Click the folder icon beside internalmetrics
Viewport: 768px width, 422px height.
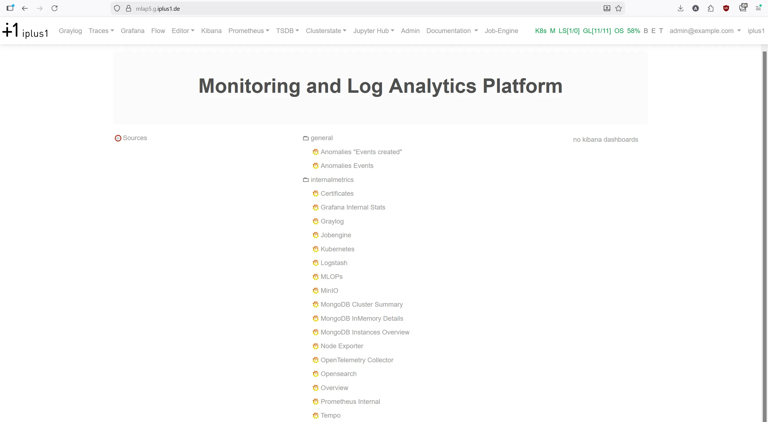tap(305, 179)
